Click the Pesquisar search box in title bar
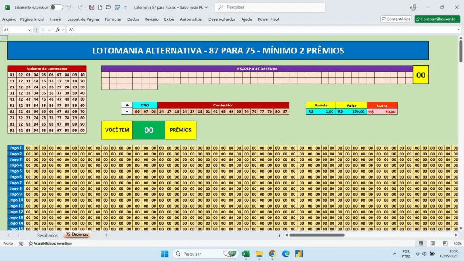 click(270, 7)
